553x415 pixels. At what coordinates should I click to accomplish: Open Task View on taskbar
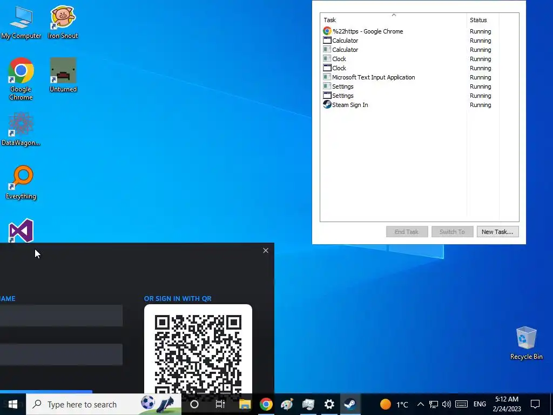click(220, 404)
